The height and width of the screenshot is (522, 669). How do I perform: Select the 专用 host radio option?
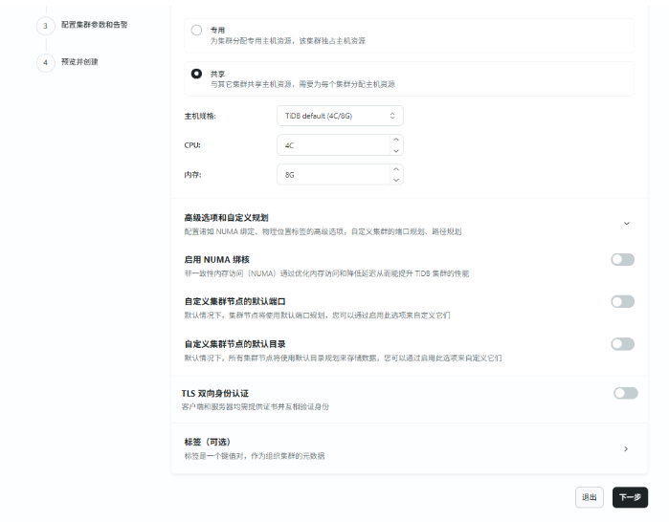click(x=197, y=31)
